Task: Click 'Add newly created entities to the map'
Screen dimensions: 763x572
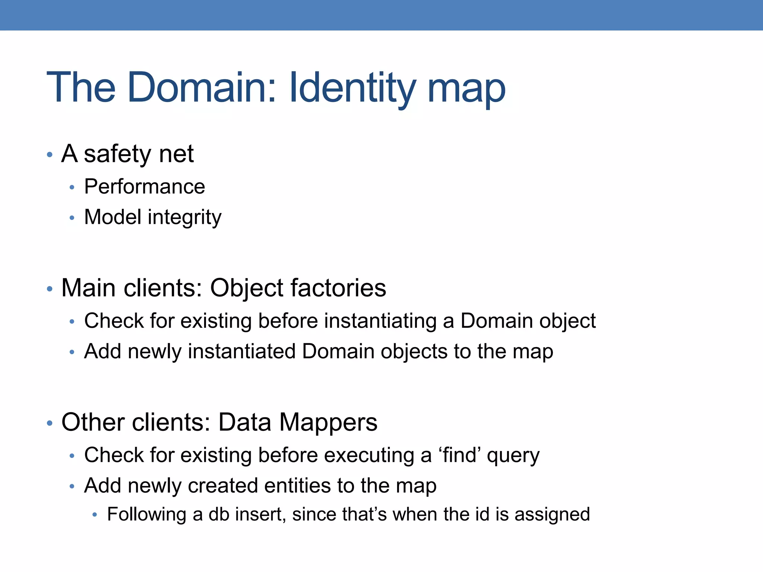Action: [260, 486]
